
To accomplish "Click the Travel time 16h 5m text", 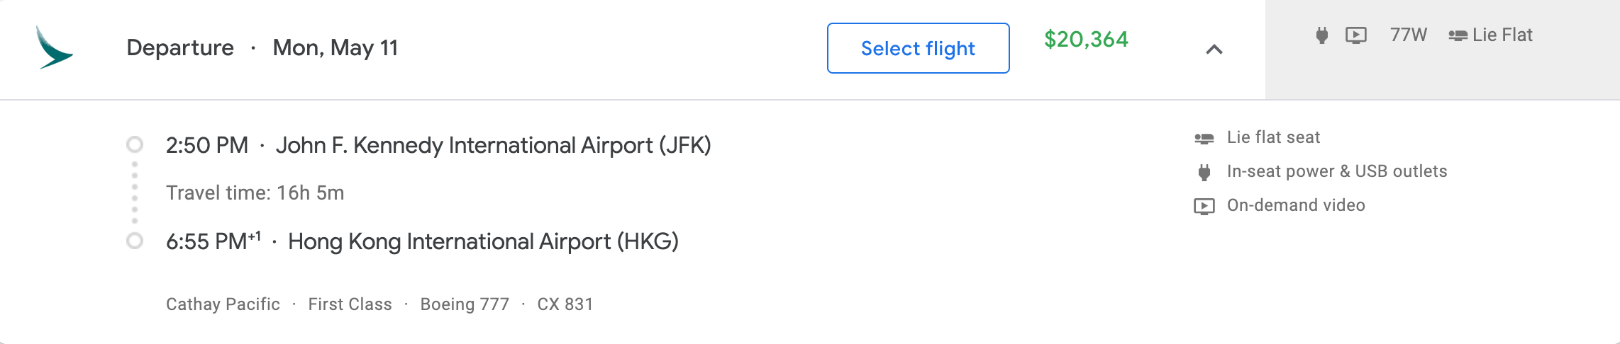I will click(255, 193).
